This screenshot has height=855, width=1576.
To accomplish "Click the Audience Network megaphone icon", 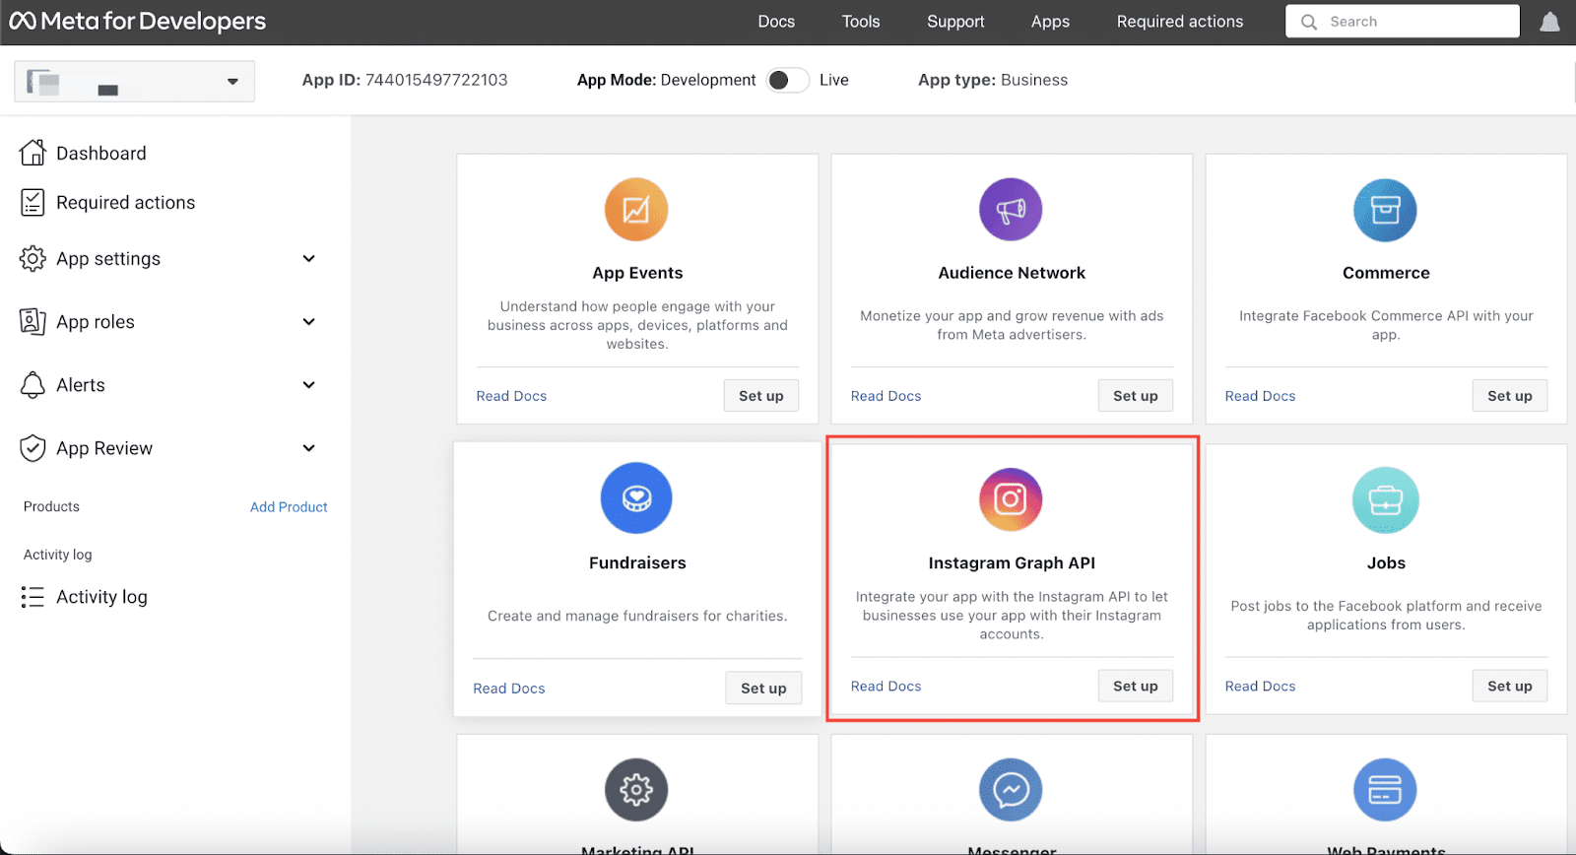I will pos(1011,209).
